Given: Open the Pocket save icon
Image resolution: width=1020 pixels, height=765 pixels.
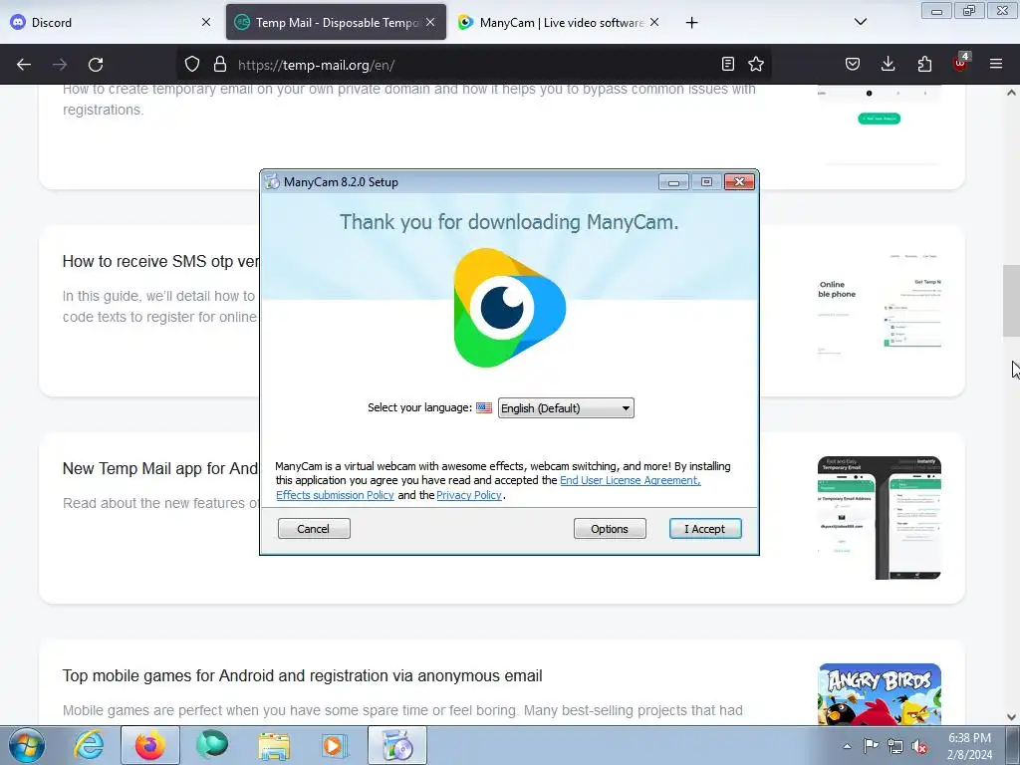Looking at the screenshot, I should 853,64.
